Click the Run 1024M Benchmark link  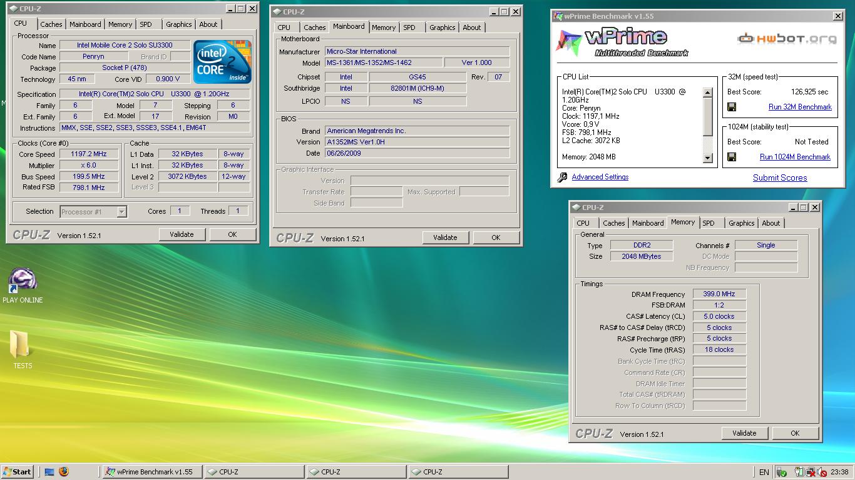(795, 157)
